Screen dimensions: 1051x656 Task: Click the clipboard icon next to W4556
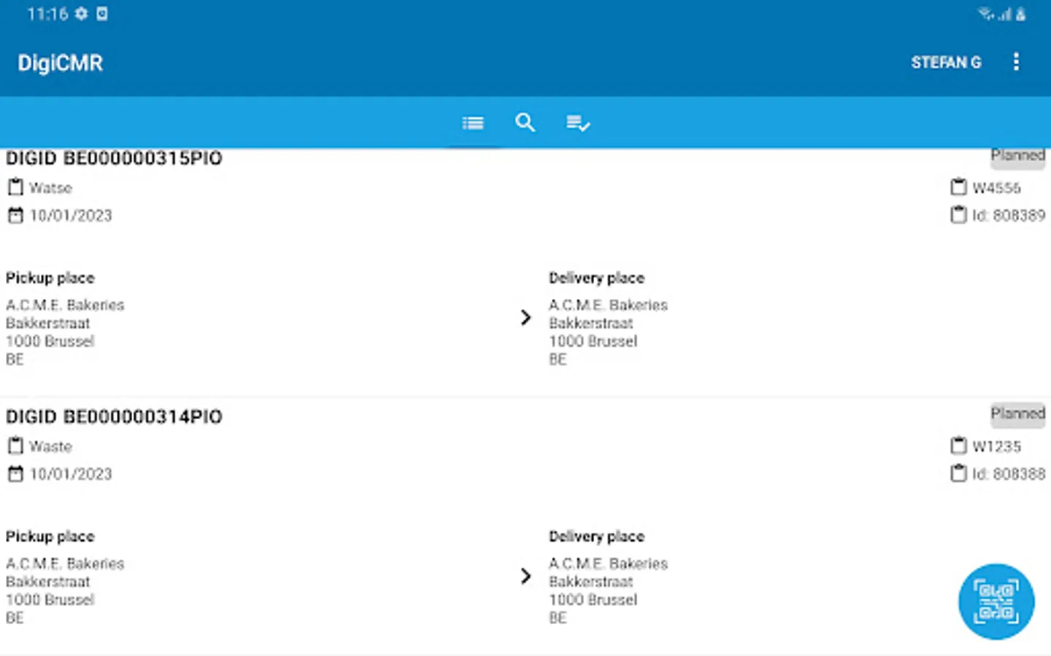[958, 188]
